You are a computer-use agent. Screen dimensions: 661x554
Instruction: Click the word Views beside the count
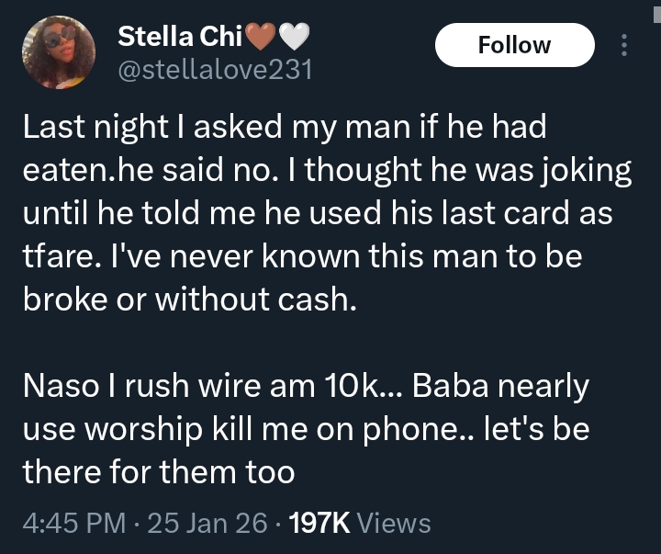pos(392,523)
